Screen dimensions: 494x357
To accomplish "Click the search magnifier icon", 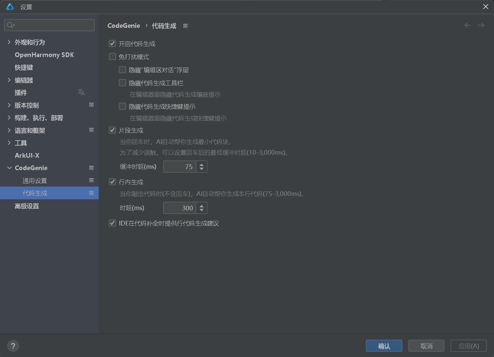I will tap(10, 25).
